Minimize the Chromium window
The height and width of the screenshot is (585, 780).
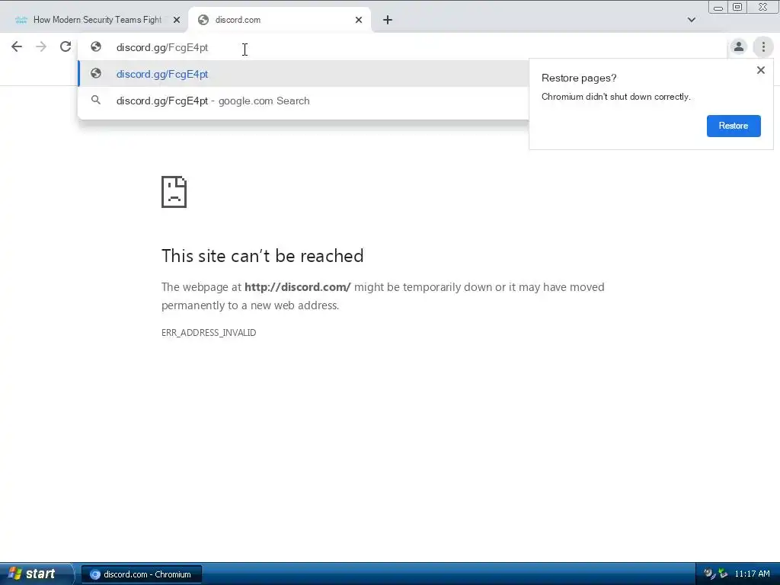718,7
